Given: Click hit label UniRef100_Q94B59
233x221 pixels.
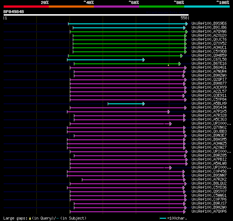Looking at the screenshot, I should pos(209,56).
